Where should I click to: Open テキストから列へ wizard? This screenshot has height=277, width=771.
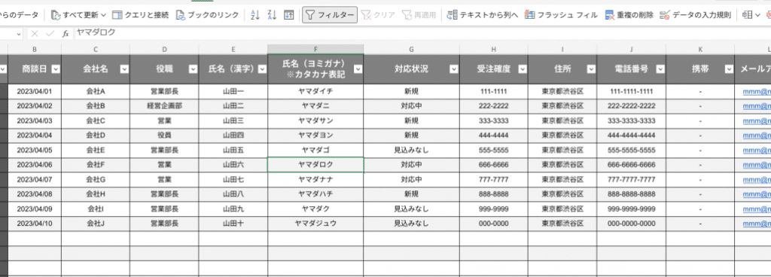point(483,15)
